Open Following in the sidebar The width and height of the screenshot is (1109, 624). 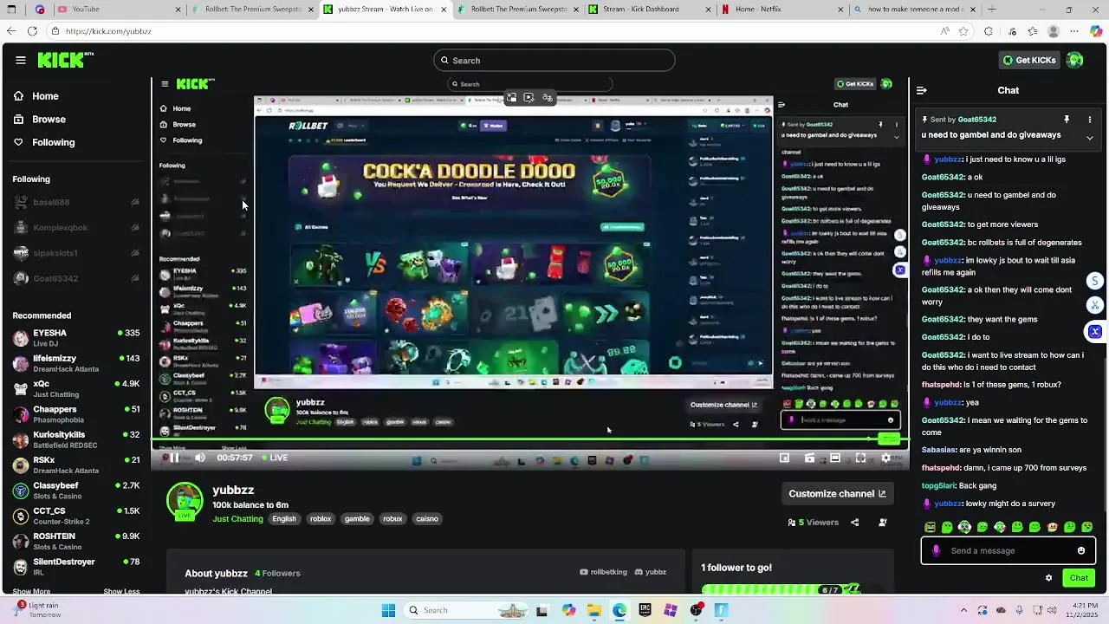click(53, 142)
